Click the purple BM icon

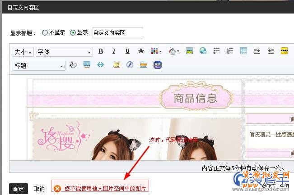[158, 65]
